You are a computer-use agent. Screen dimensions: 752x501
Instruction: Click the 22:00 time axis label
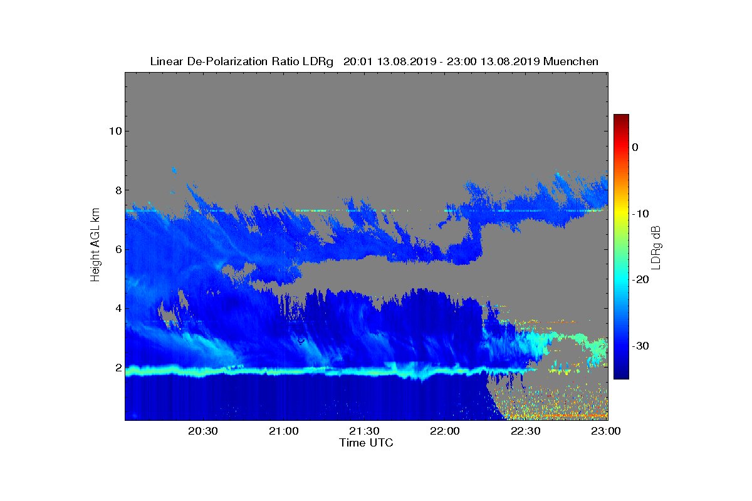(x=446, y=431)
